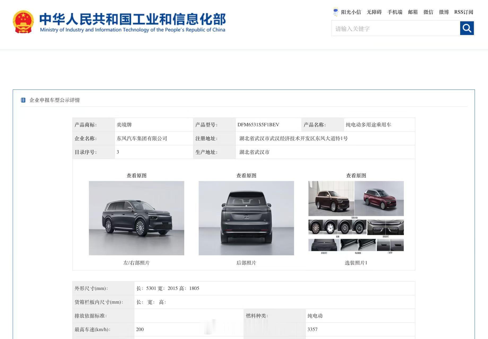This screenshot has width=488, height=339.
Task: Select the value 3357
Action: coord(312,329)
